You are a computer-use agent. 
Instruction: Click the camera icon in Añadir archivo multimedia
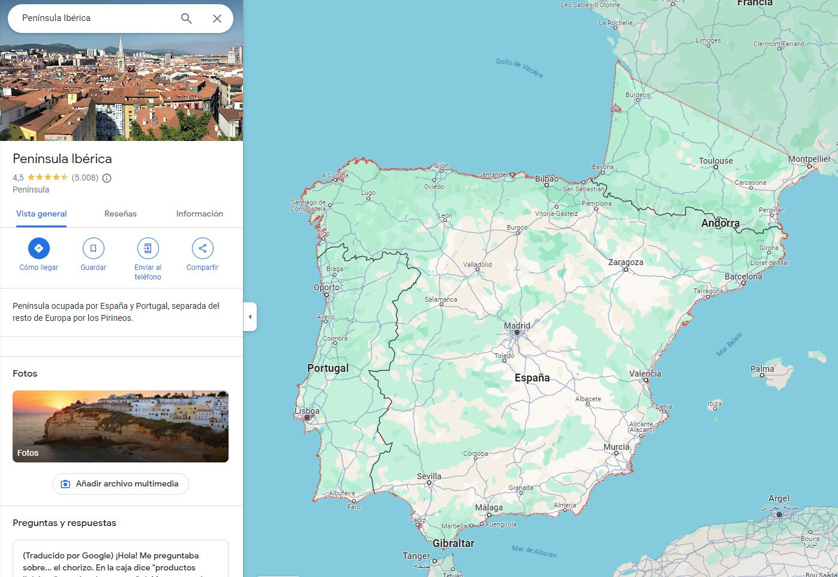coord(65,483)
